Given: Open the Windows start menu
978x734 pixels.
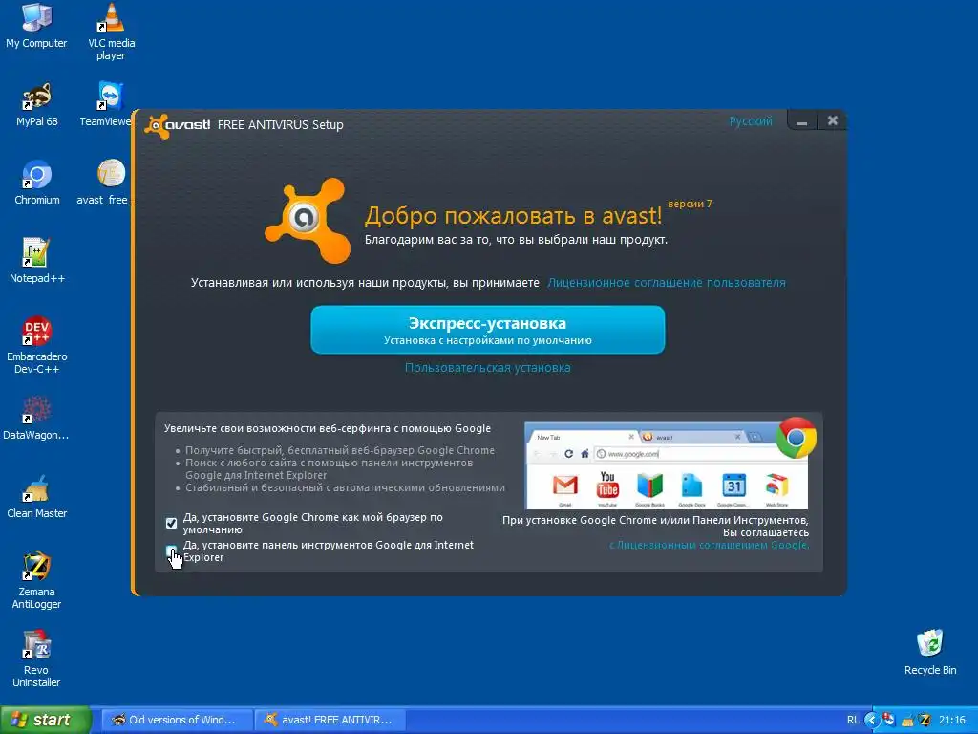Looking at the screenshot, I should point(46,720).
